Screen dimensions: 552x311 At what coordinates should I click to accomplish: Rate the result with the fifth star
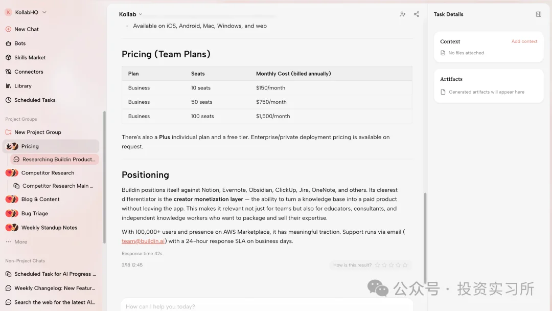point(405,265)
